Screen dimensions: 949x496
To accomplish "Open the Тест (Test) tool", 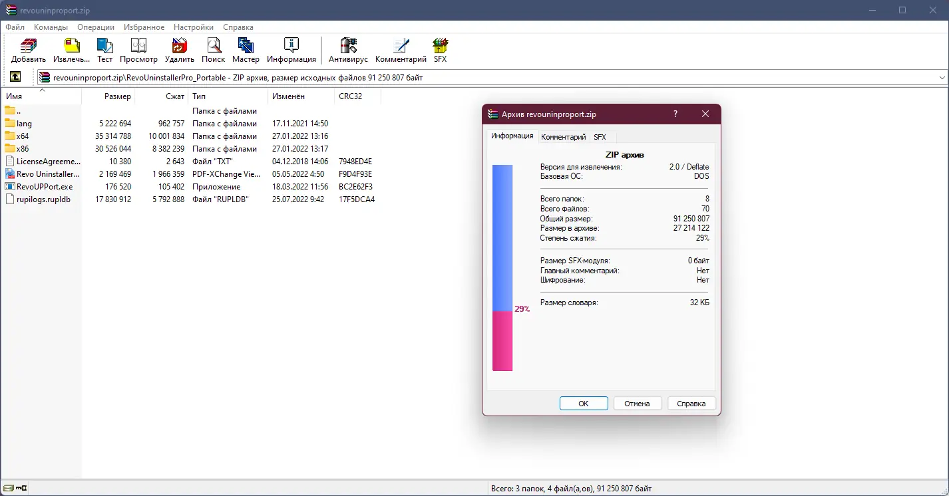I will 104,50.
